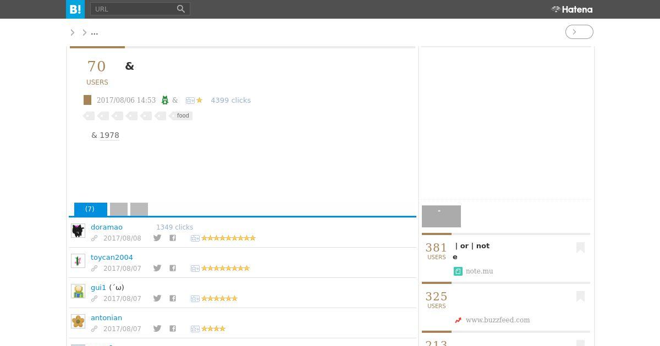
Task: Share doramao's comment on Facebook
Action: (173, 238)
